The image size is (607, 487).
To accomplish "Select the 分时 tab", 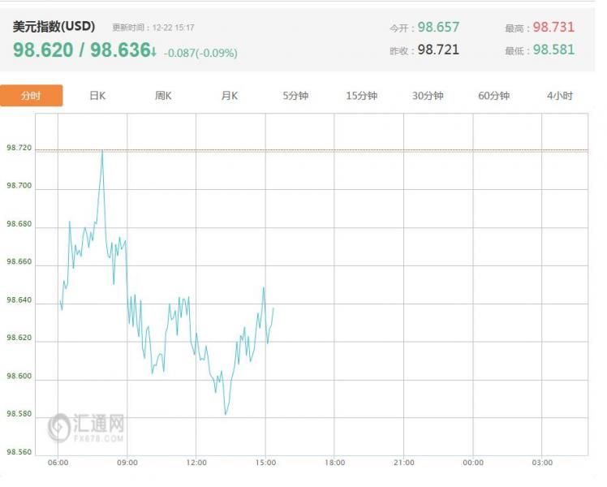I will point(31,96).
